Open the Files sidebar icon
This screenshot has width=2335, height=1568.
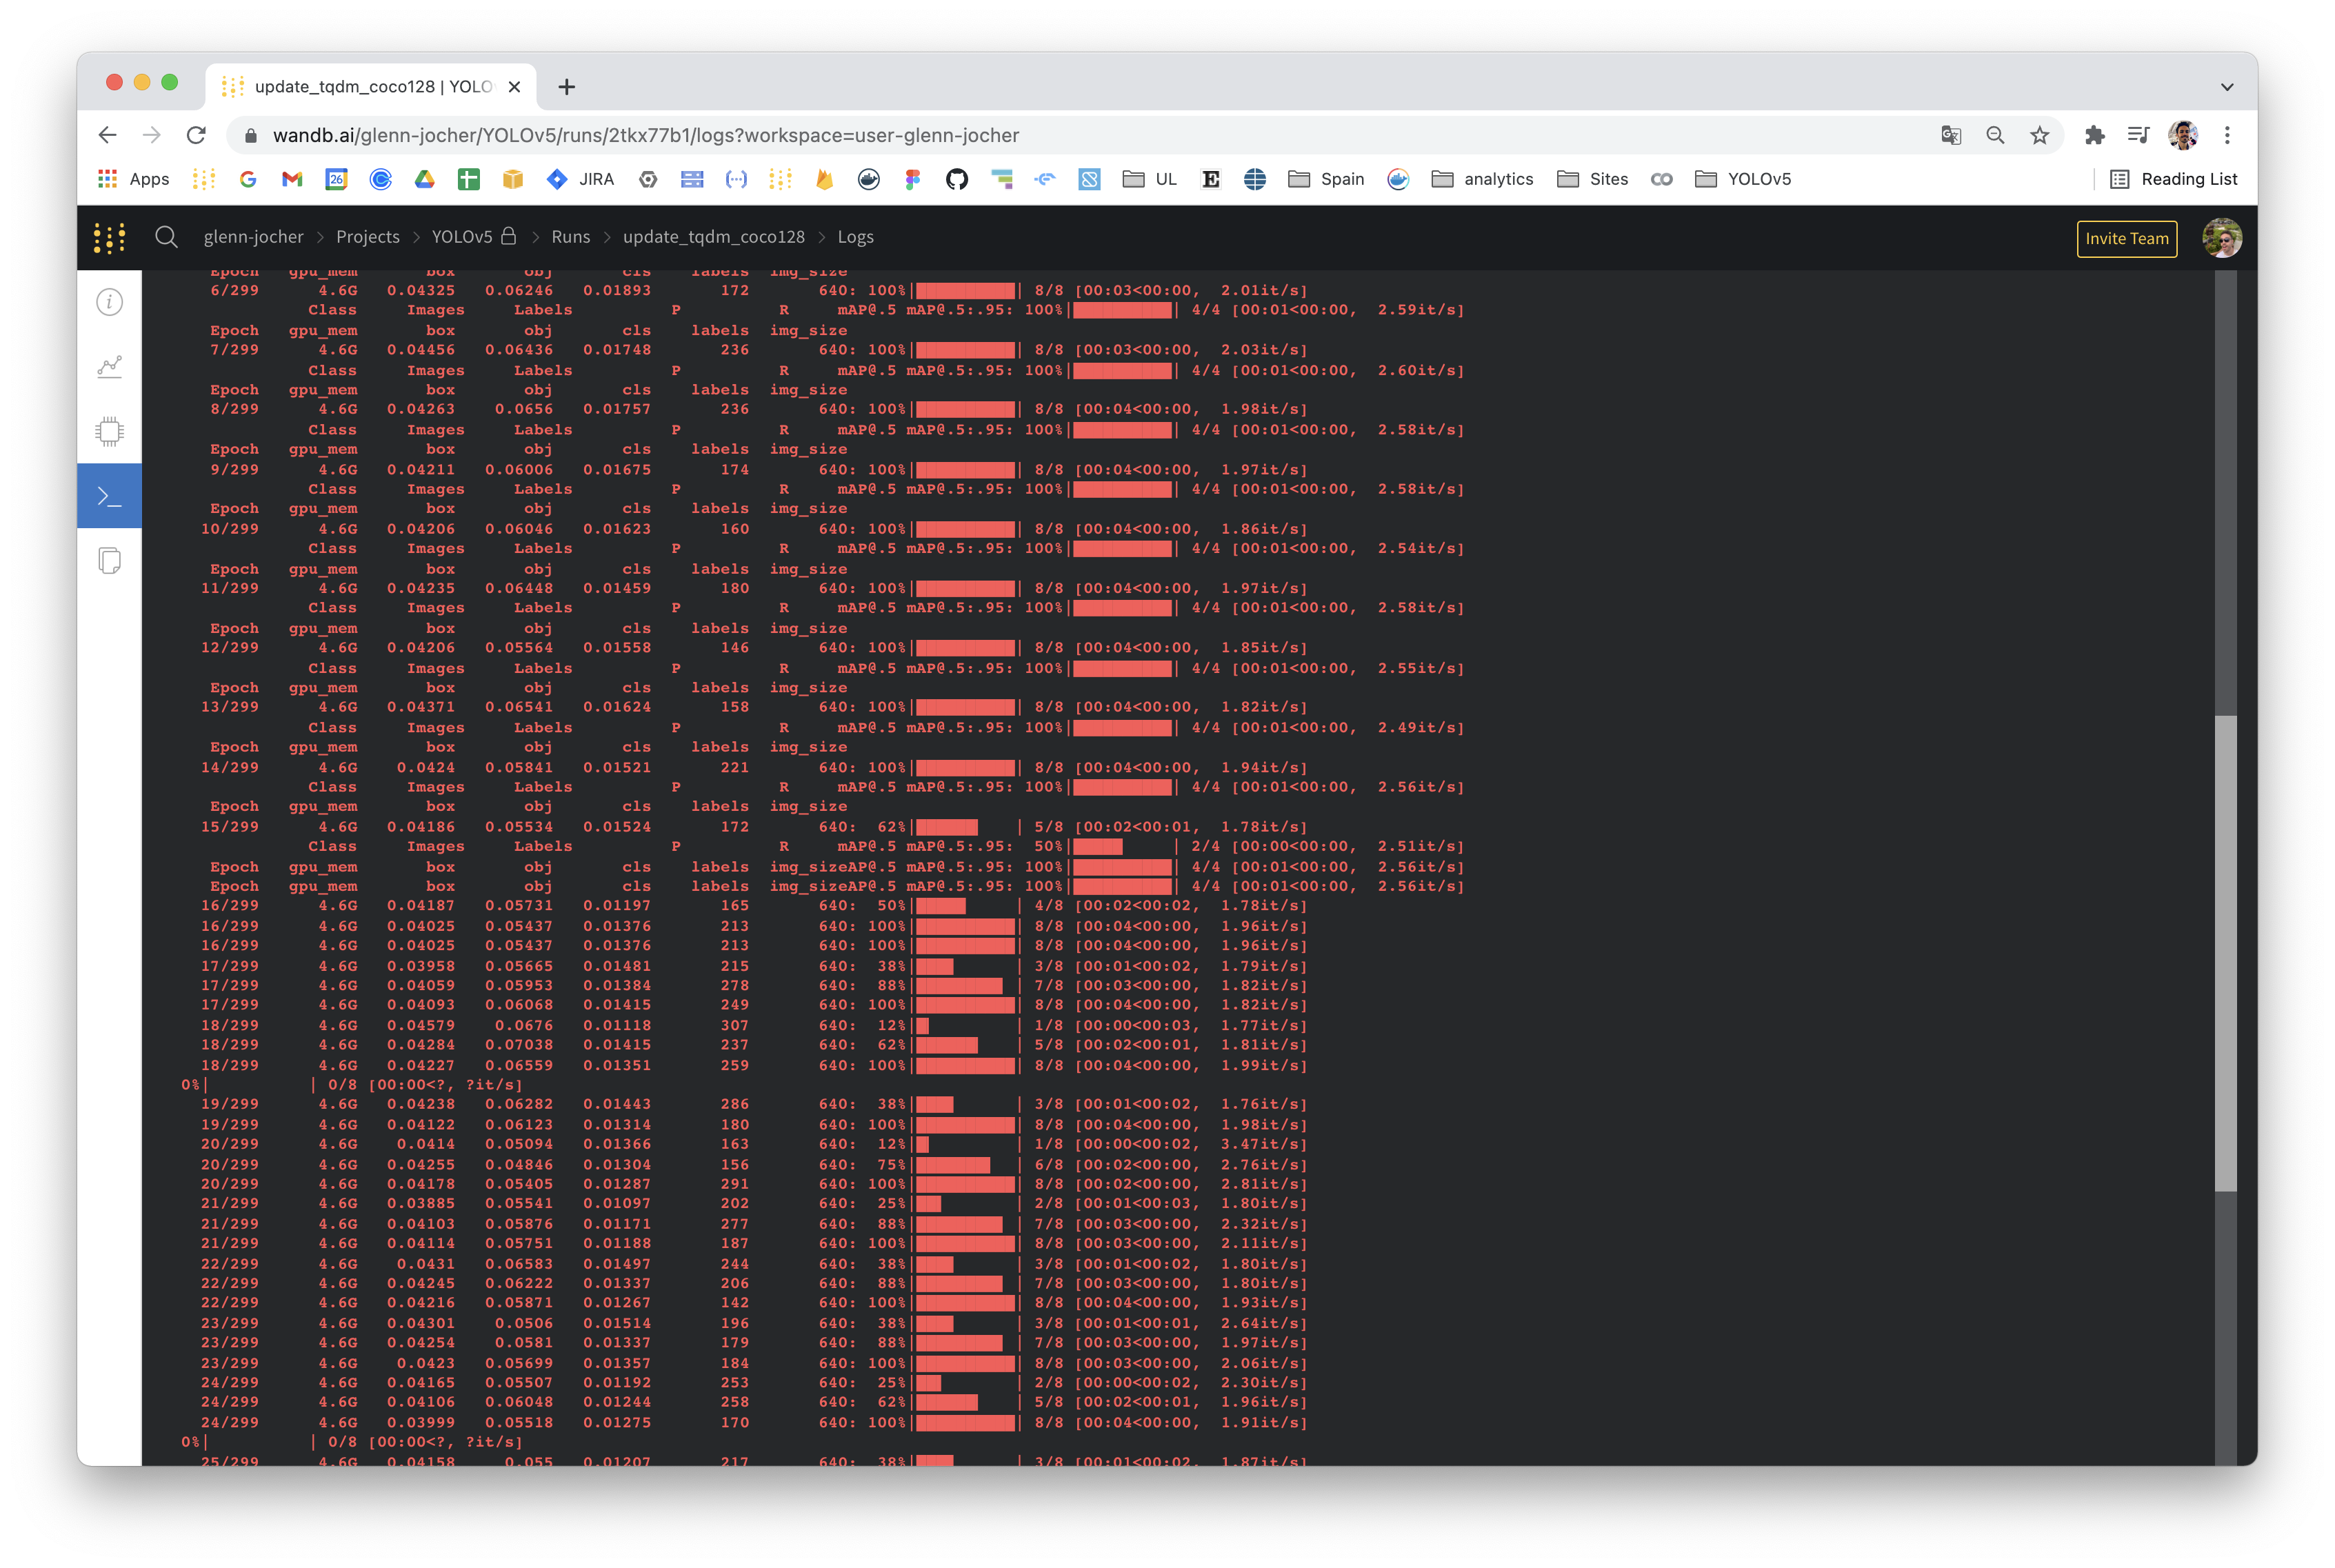point(109,561)
